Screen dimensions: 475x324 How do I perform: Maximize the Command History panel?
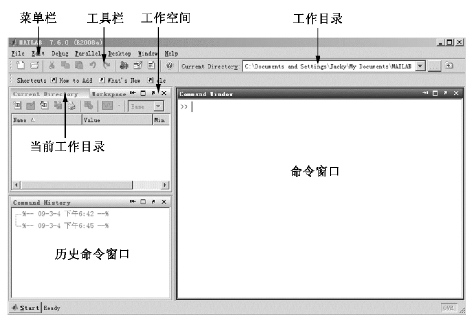coord(143,202)
